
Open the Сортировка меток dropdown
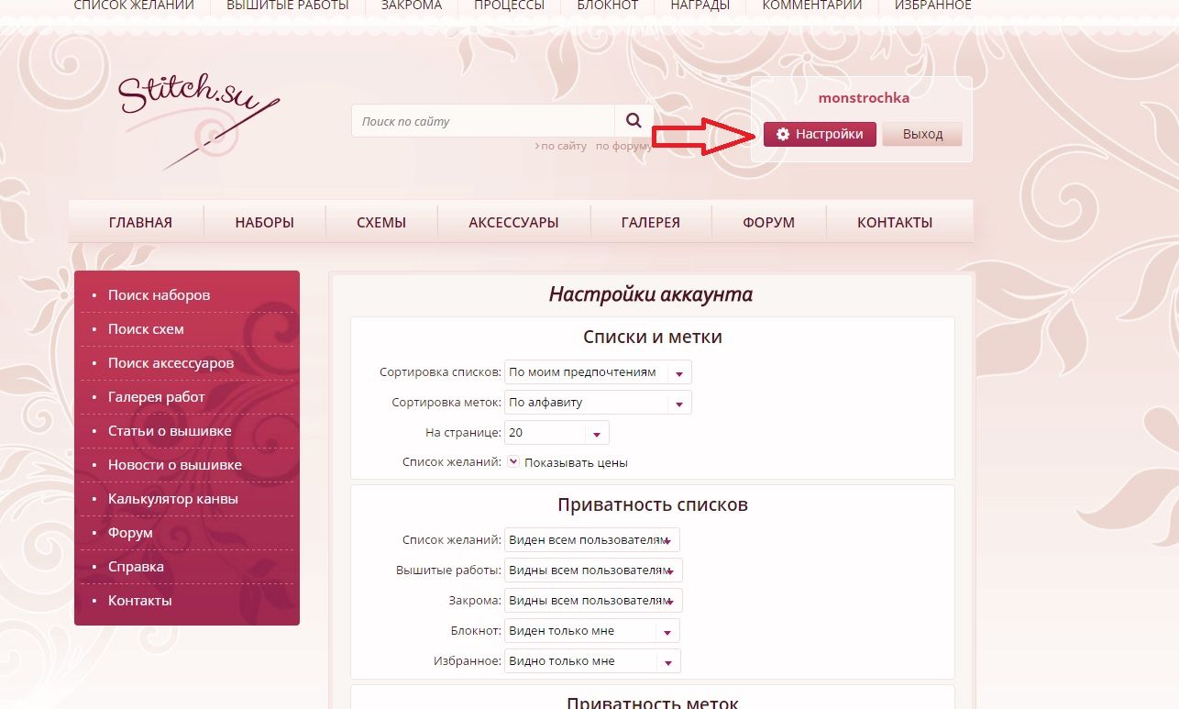pyautogui.click(x=598, y=403)
